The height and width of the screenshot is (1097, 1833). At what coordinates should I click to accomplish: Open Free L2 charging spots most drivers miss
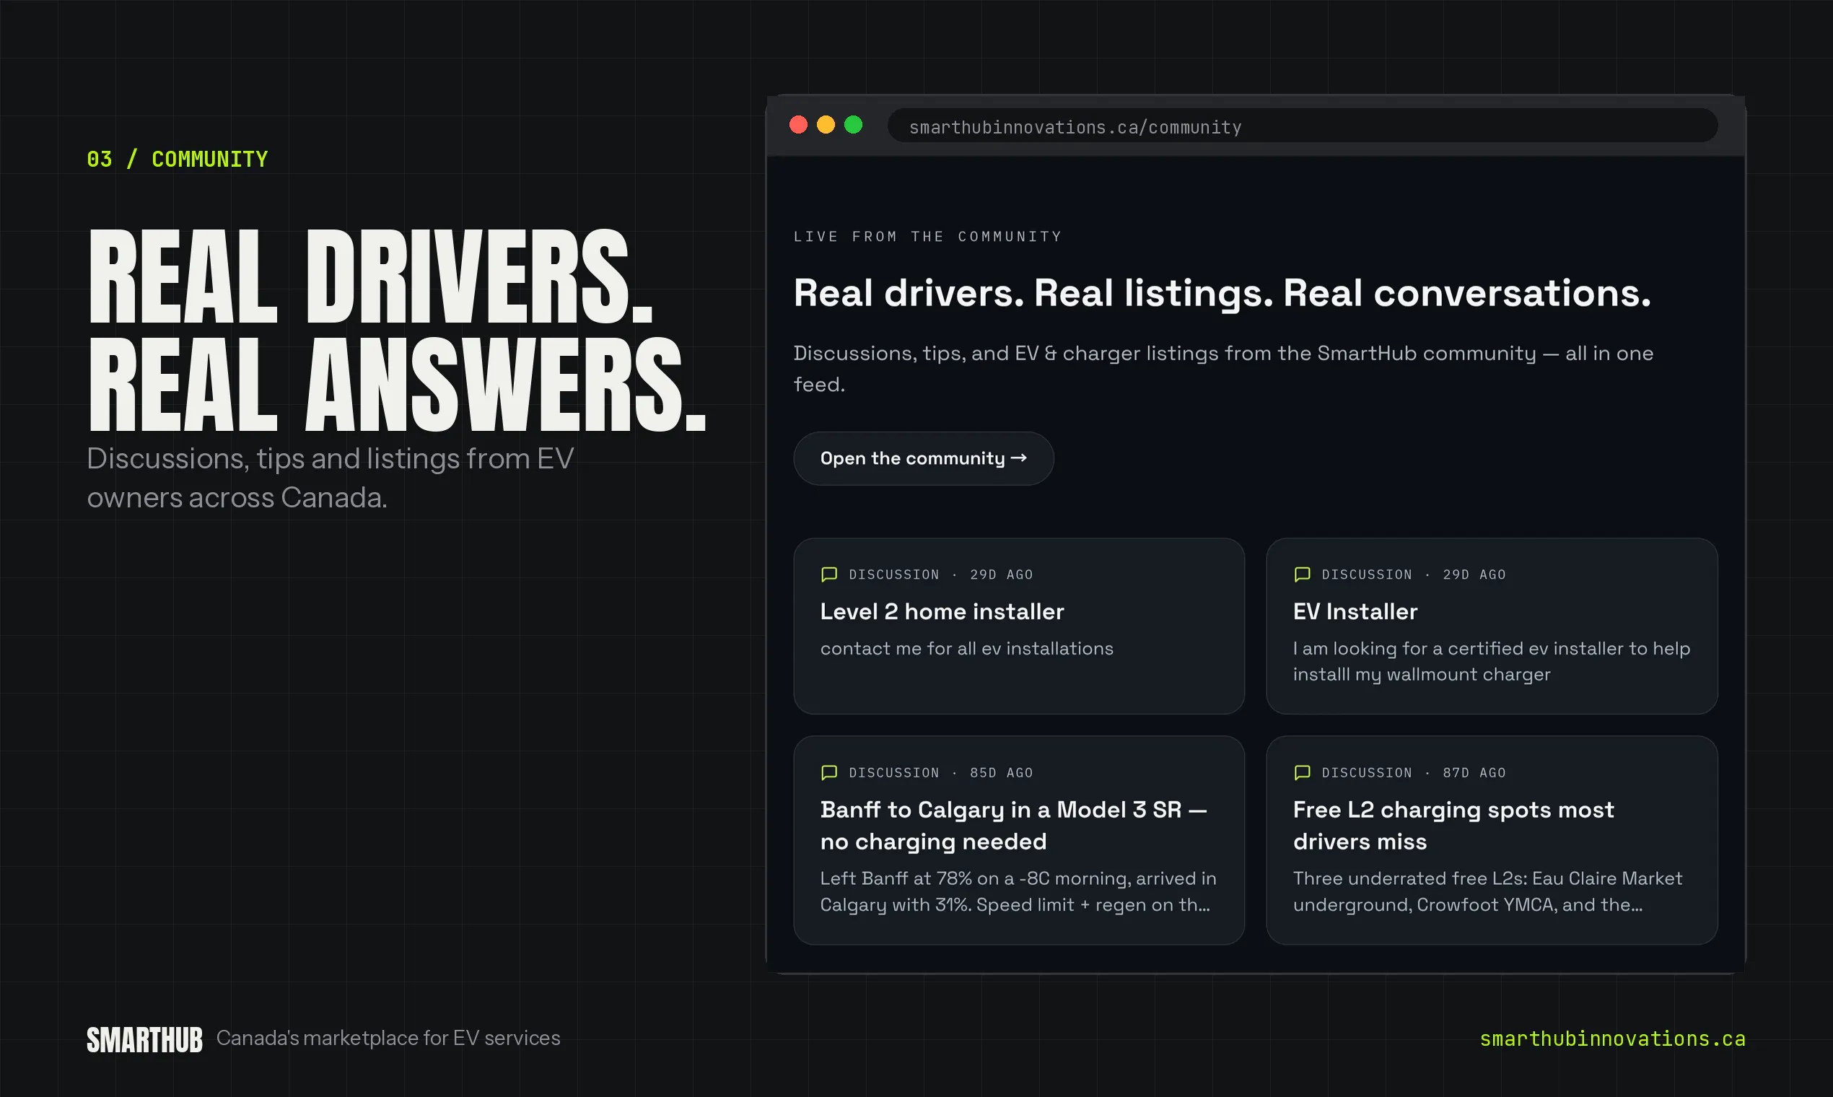tap(1453, 826)
